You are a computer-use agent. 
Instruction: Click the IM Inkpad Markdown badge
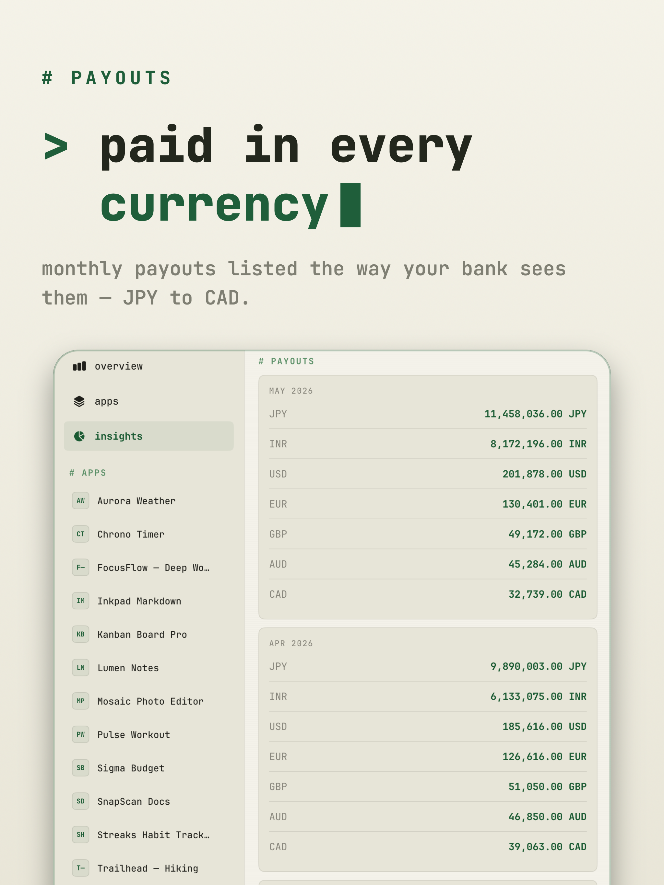click(80, 601)
